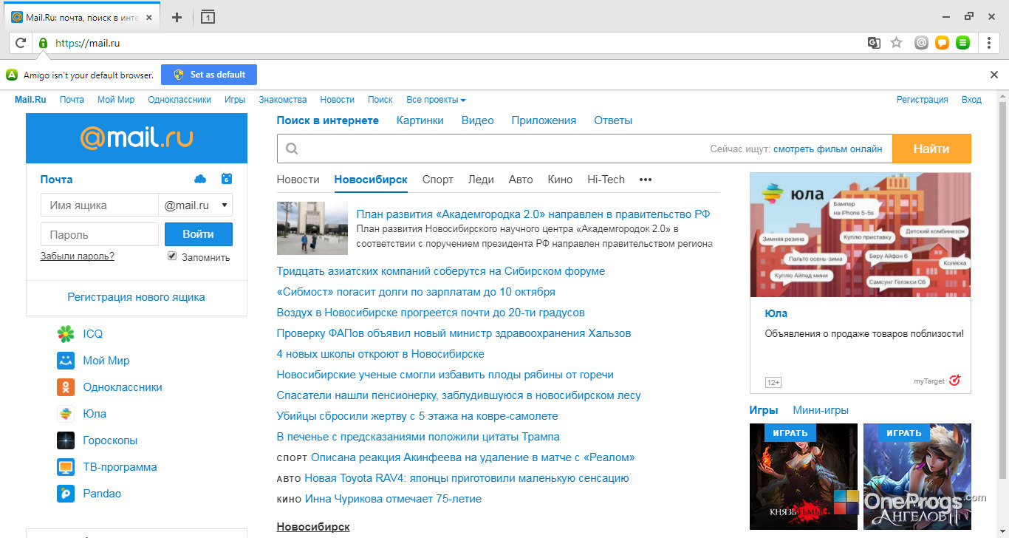Toggle the Запомнить checkbox

tap(172, 256)
